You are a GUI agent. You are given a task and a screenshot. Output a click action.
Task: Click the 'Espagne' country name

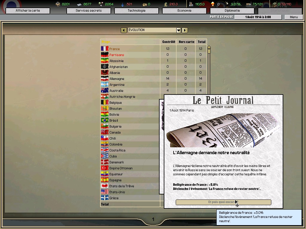115,180
